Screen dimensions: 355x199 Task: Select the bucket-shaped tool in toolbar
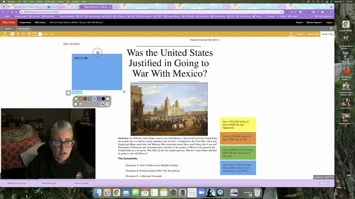pyautogui.click(x=29, y=34)
